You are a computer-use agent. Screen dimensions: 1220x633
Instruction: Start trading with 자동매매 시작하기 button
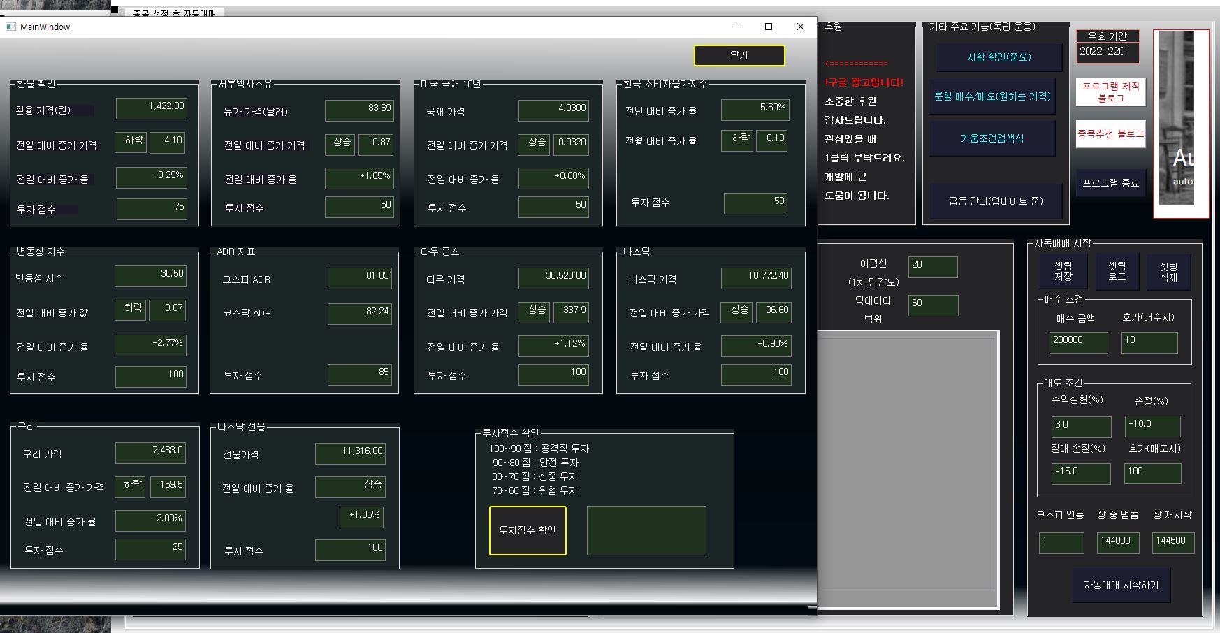(1121, 585)
